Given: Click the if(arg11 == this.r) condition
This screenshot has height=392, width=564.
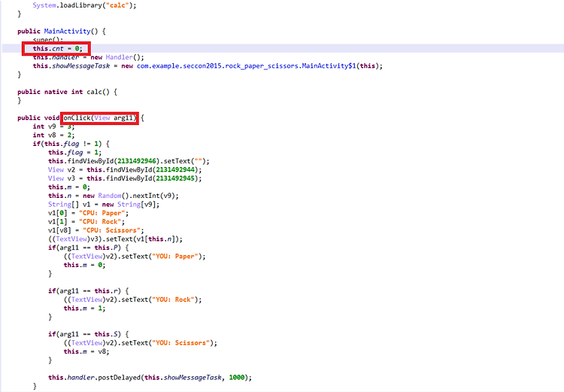Looking at the screenshot, I should pos(89,291).
